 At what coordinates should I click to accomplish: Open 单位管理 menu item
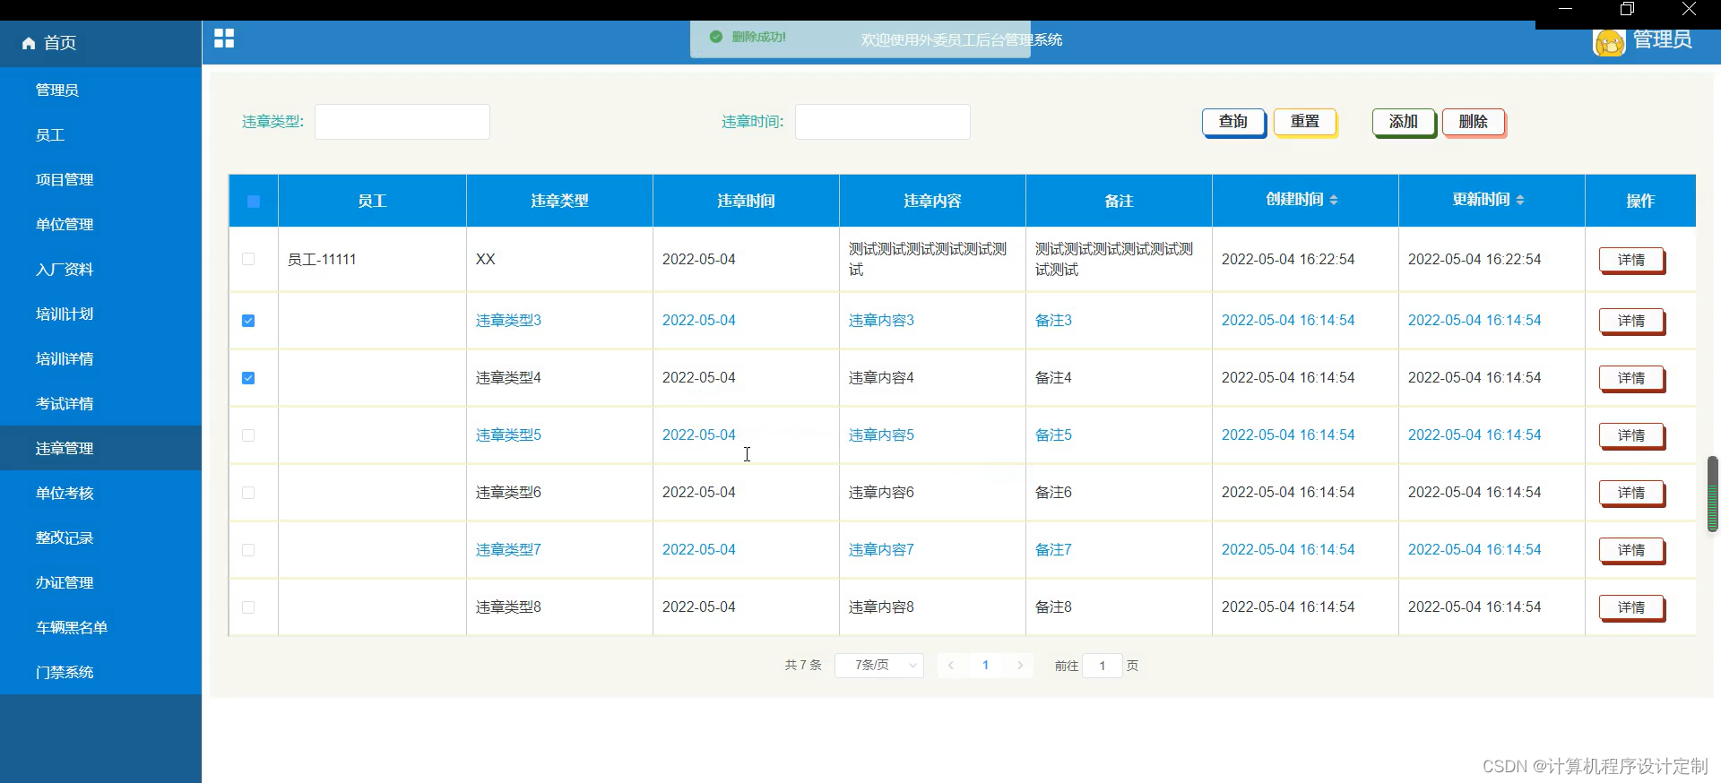pos(100,224)
